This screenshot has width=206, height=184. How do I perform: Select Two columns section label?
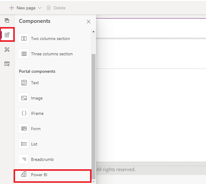pyautogui.click(x=50, y=39)
